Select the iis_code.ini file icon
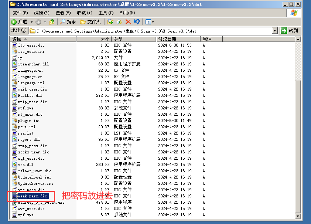311x224 pixels. [x=14, y=52]
